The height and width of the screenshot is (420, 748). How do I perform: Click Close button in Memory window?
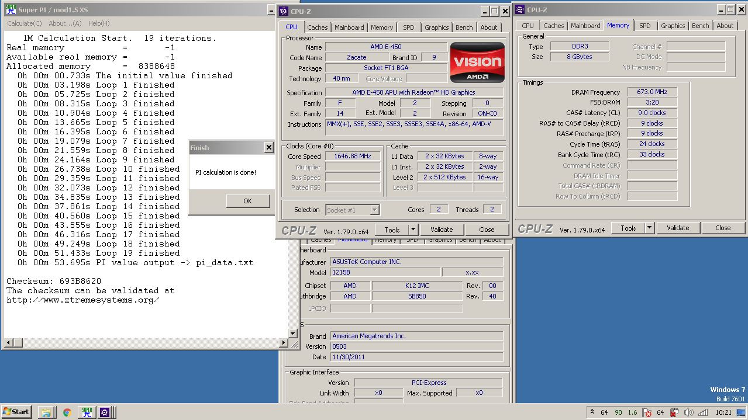pyautogui.click(x=723, y=228)
